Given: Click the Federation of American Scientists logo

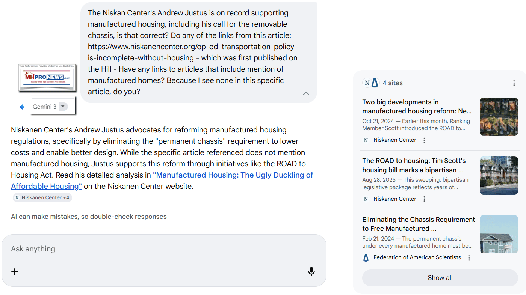Looking at the screenshot, I should coord(366,258).
